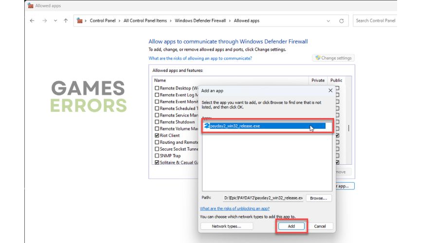Select payday2_win32_release.exe in apps list
Viewport: 438px width, 243px height.
[x=265, y=126]
